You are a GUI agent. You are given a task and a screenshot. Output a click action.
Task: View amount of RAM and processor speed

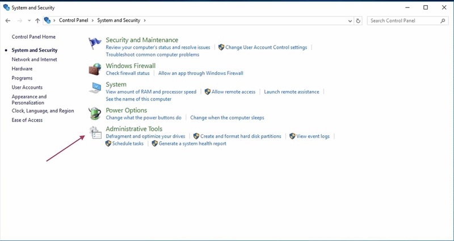click(151, 92)
